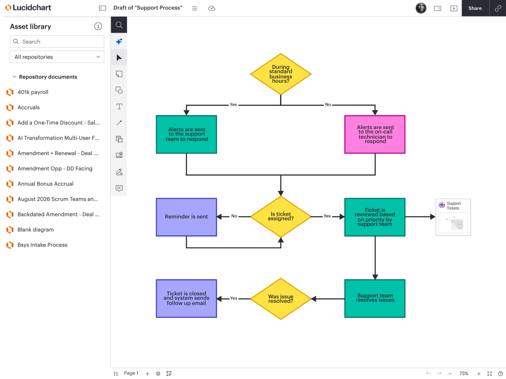
Task: Open the image insert tool
Action: click(x=119, y=156)
